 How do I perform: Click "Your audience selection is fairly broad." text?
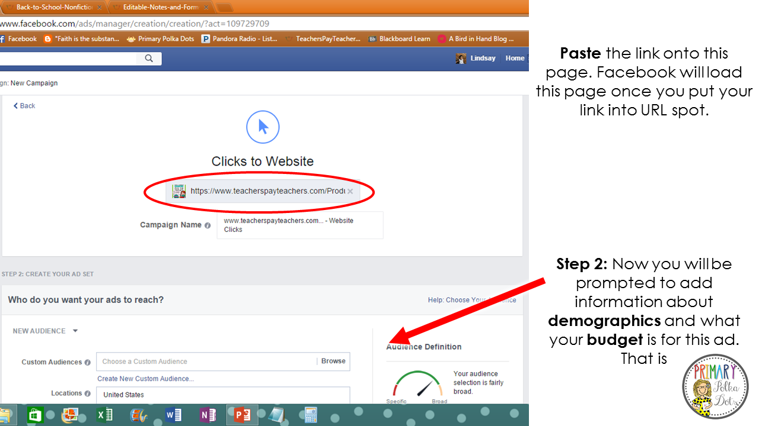479,382
